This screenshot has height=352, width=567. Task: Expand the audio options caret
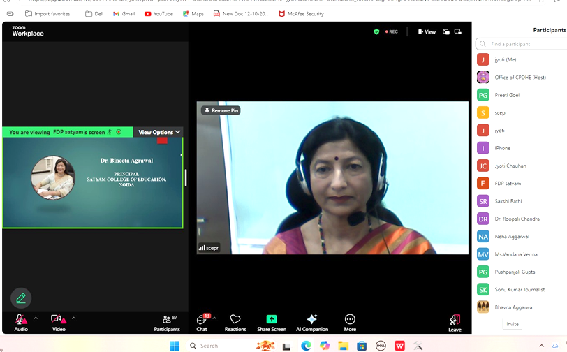(36, 318)
